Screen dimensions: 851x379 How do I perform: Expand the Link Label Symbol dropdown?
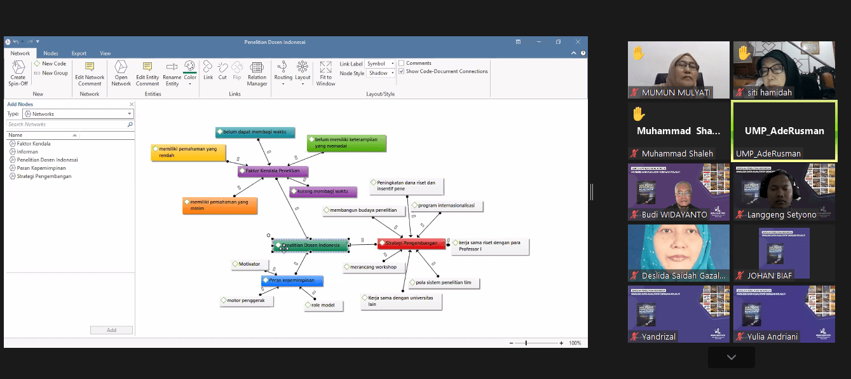380,64
